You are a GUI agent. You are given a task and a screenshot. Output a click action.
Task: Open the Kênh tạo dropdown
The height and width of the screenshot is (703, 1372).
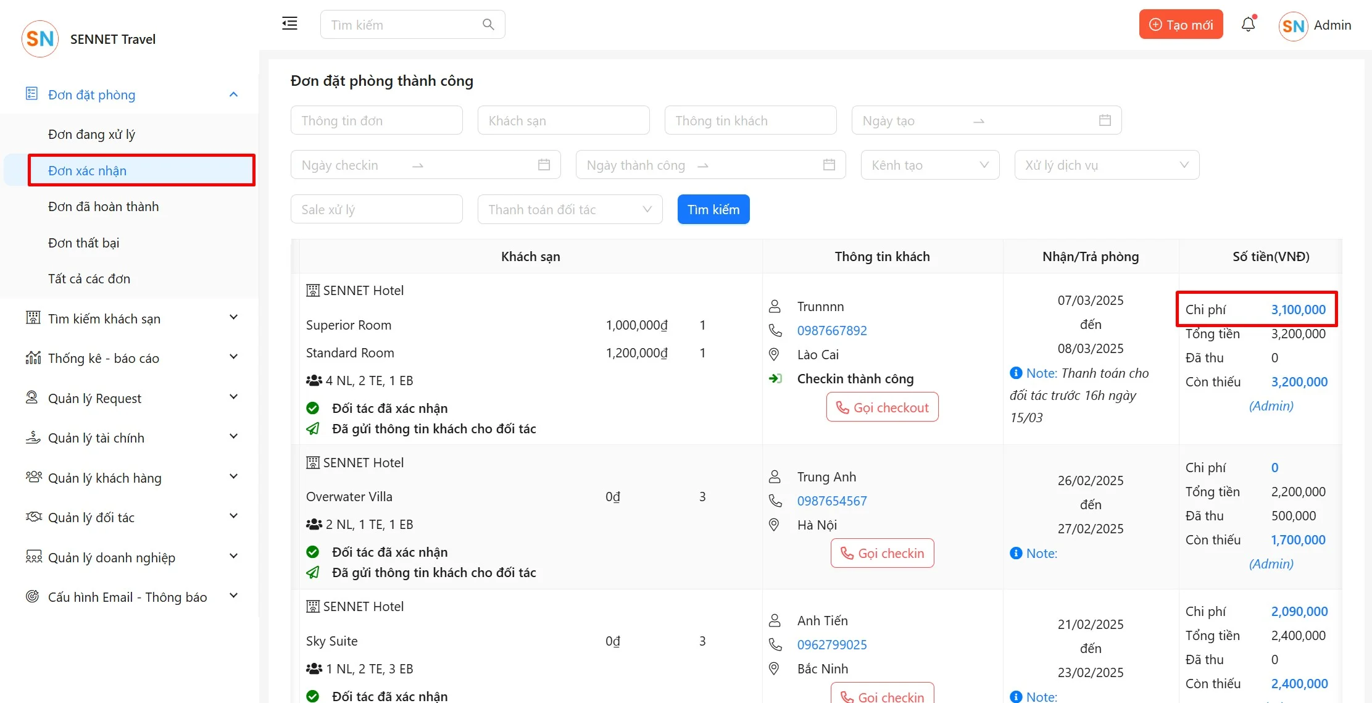click(x=929, y=165)
